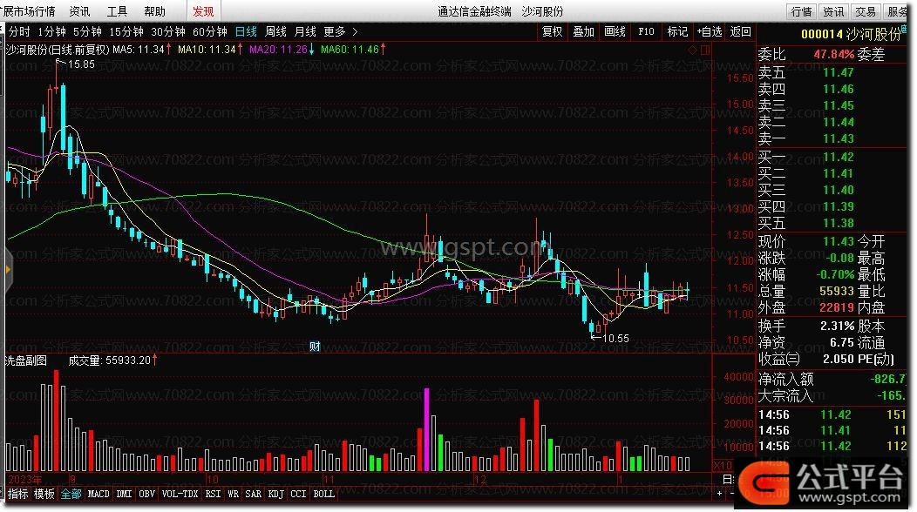Image resolution: width=917 pixels, height=512 pixels.
Task: Click the 复权 toolbar button
Action: click(x=552, y=31)
